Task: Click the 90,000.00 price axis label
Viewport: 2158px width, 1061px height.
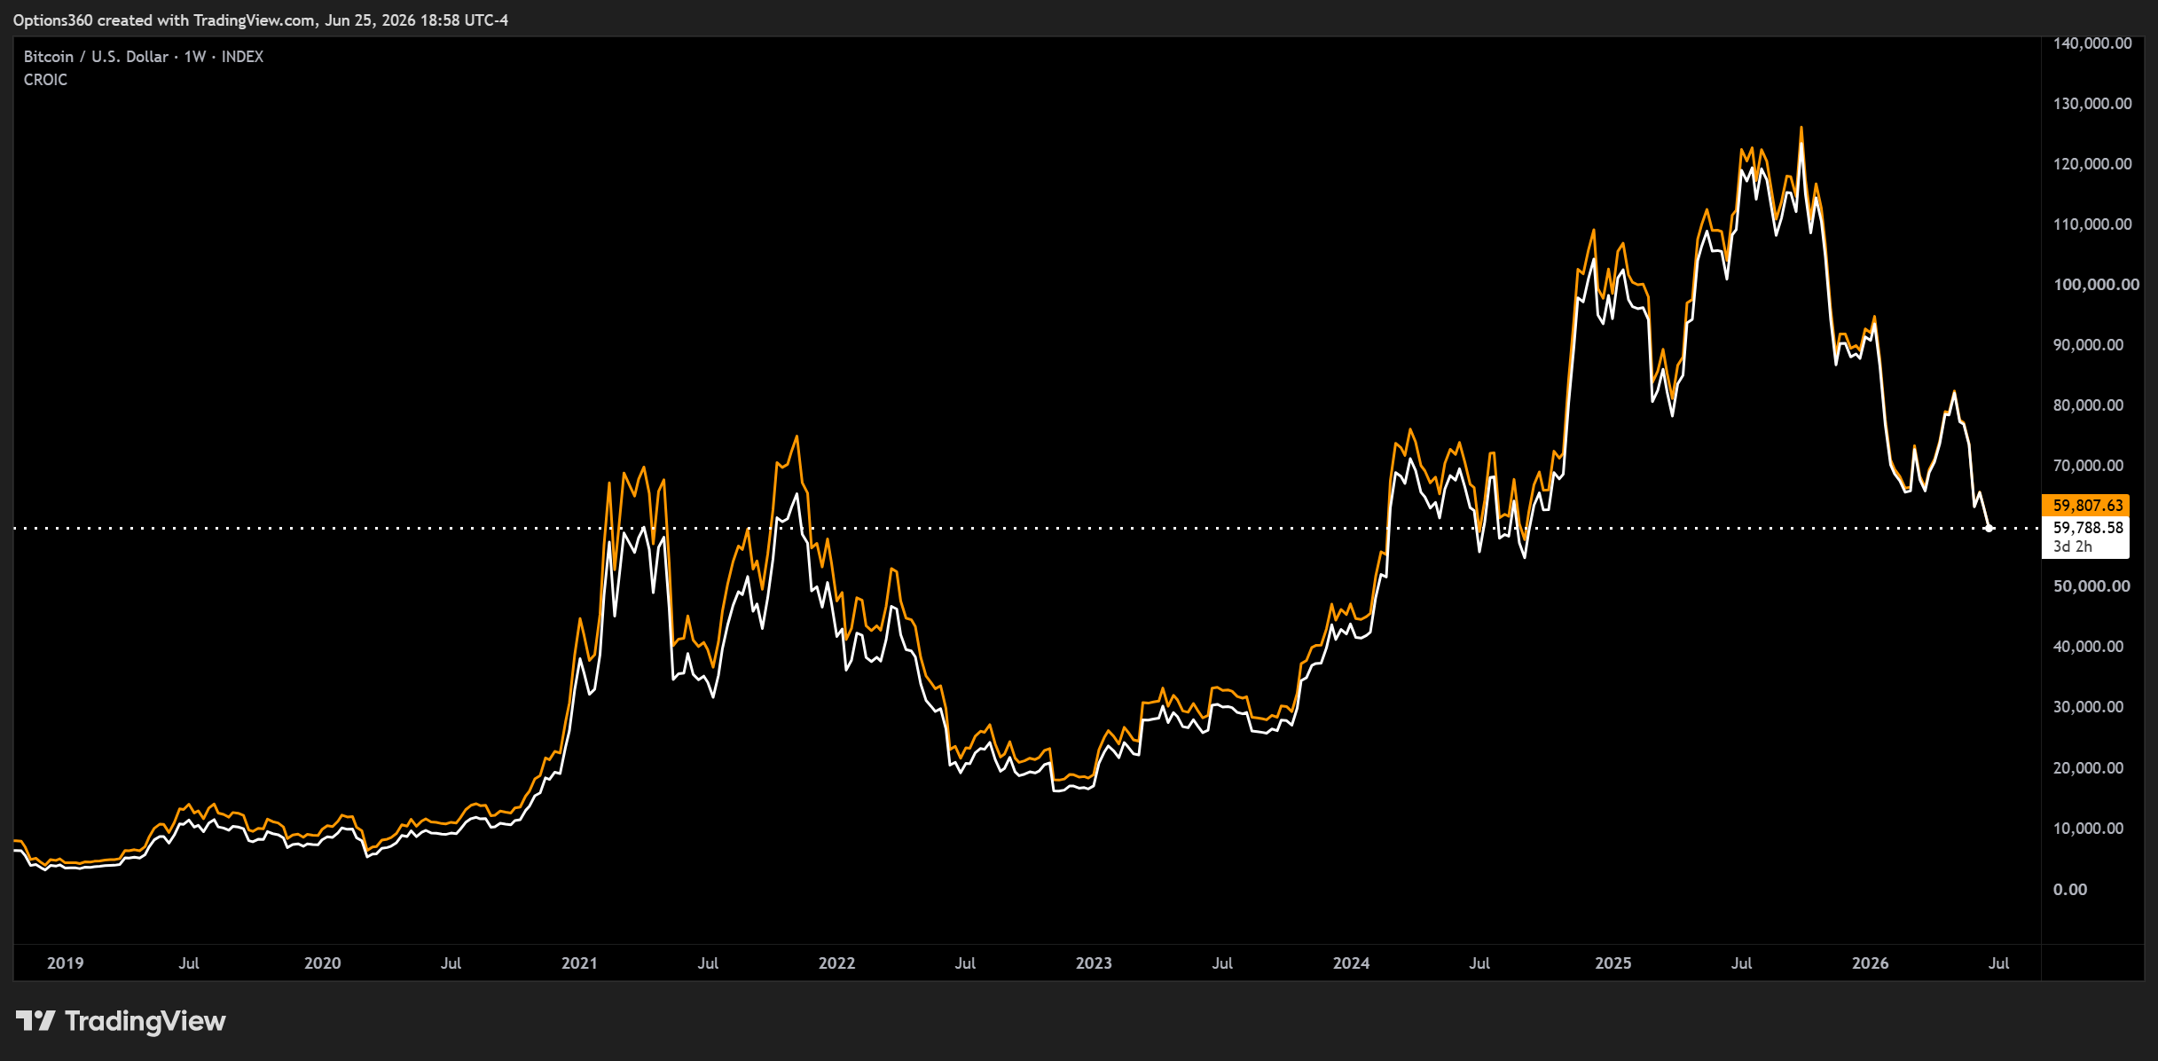Action: [2089, 345]
